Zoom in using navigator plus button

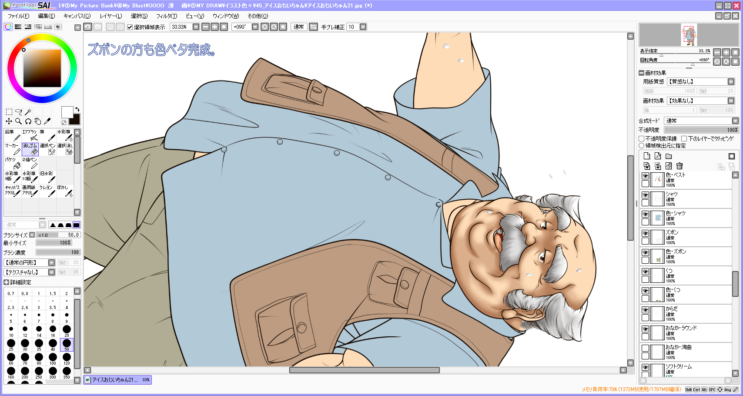(726, 53)
